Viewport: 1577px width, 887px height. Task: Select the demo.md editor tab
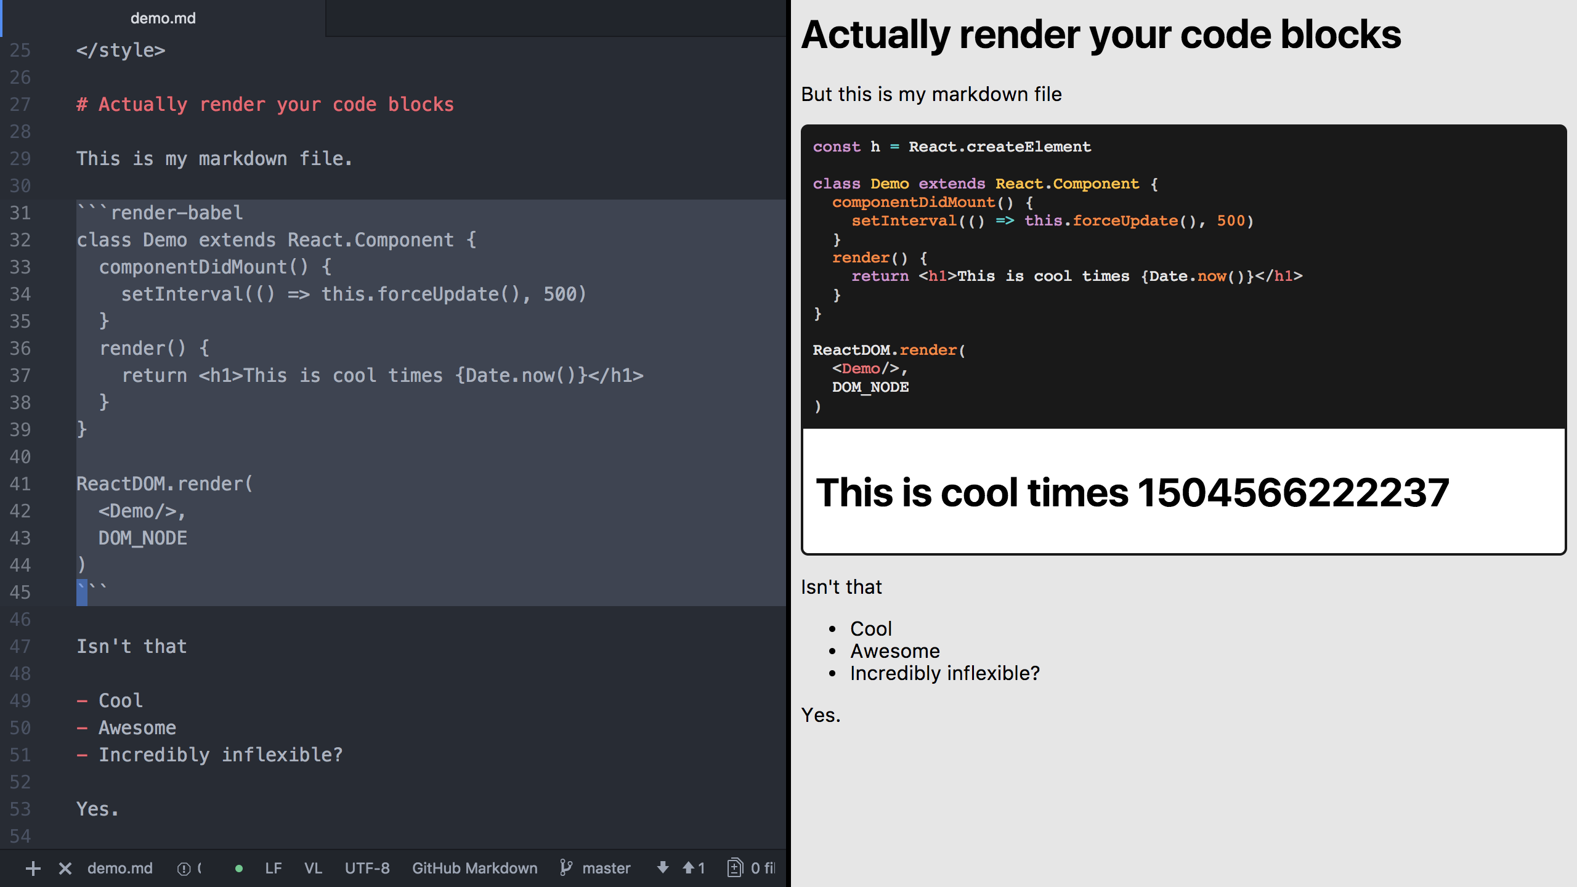(x=163, y=18)
